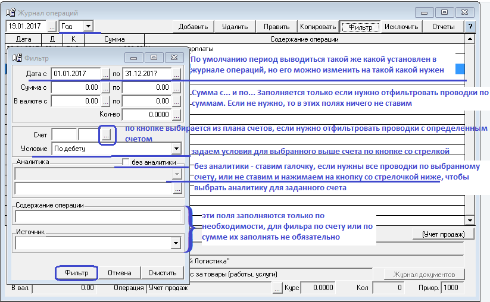The image size is (490, 302).
Task: Click Содержание операции column header
Action: (304, 39)
